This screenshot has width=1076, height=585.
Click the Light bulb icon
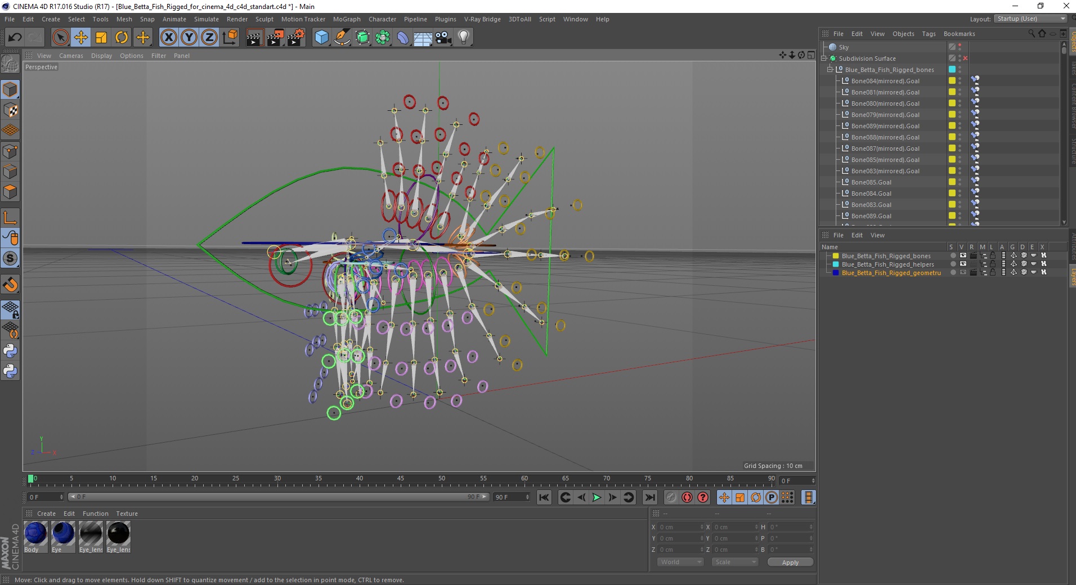(x=463, y=38)
